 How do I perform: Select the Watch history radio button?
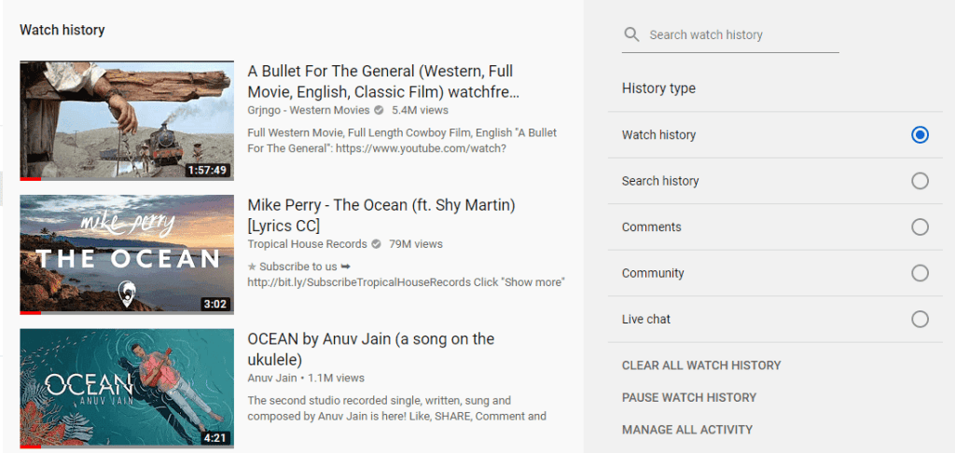[x=920, y=135]
